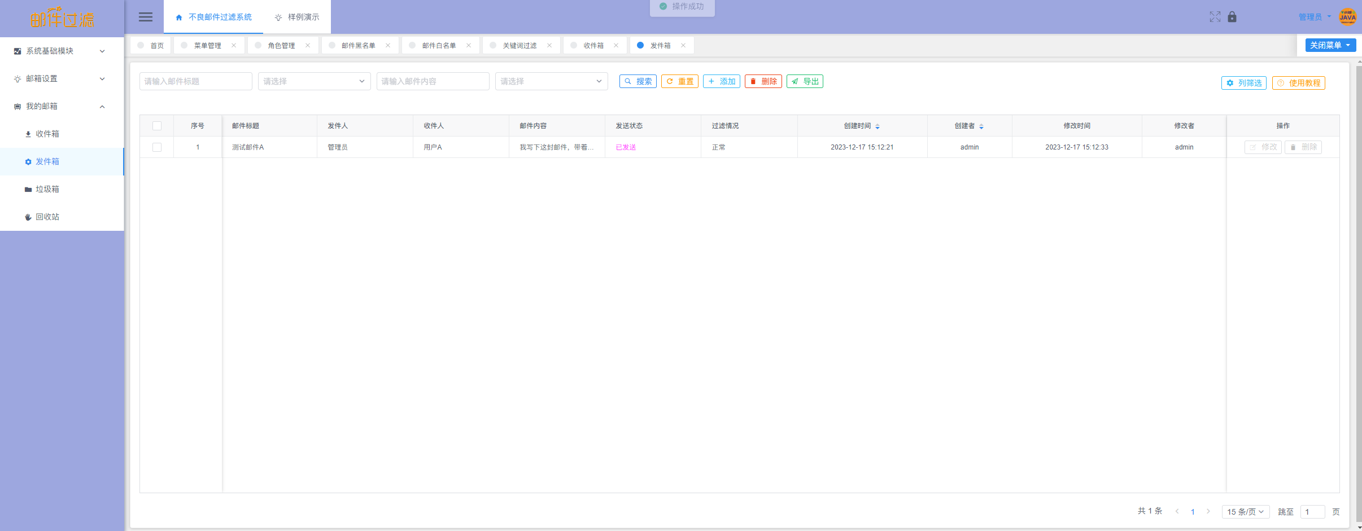Check the select-all header checkbox
The image size is (1362, 531).
[157, 126]
